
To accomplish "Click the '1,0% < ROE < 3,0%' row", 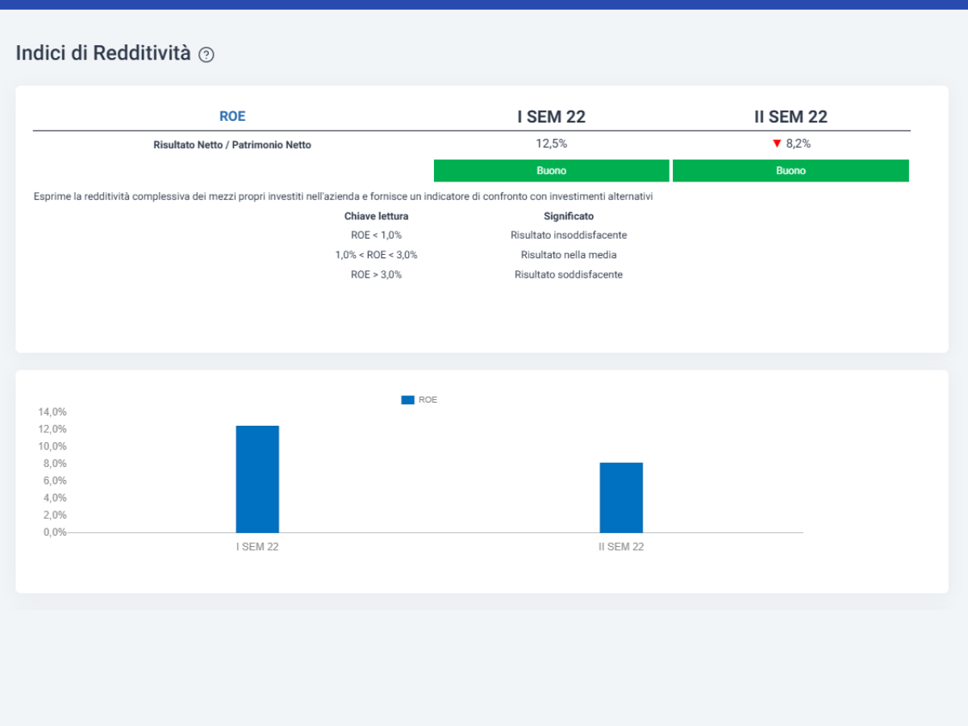I will tap(377, 255).
